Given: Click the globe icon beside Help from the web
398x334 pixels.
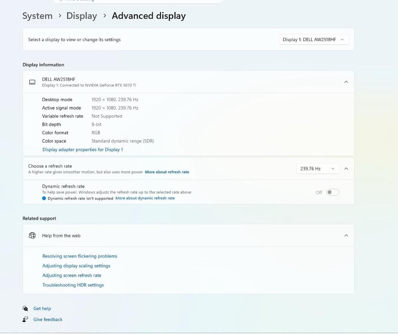Looking at the screenshot, I should (32, 235).
